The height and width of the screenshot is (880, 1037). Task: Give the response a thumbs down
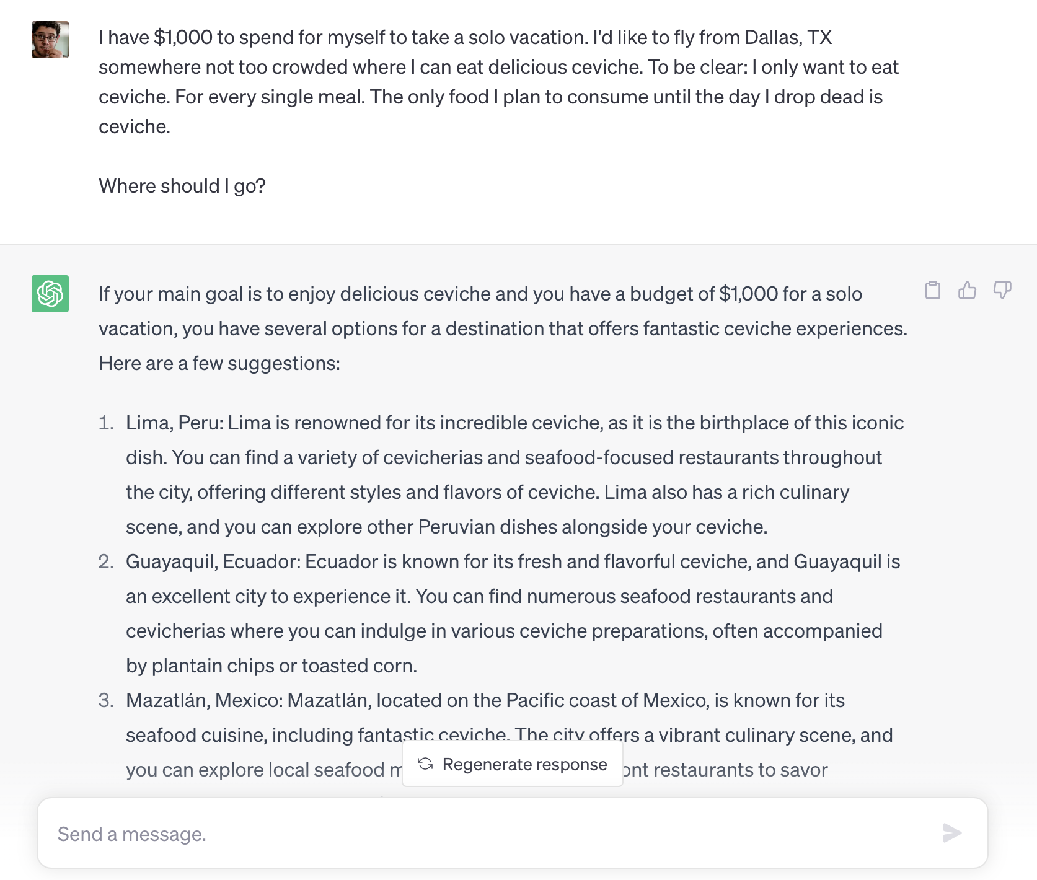(1002, 290)
